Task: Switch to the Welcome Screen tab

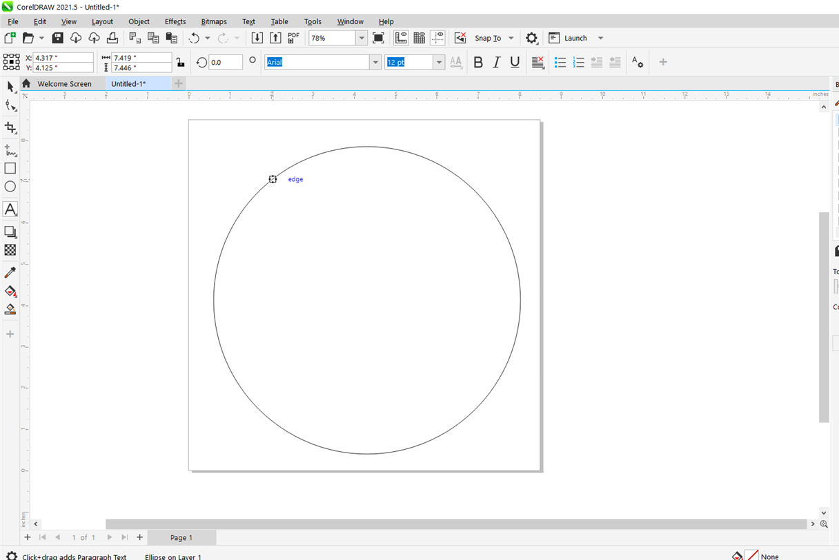Action: pyautogui.click(x=64, y=84)
